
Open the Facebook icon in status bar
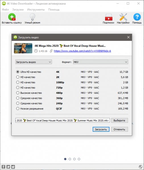point(3,167)
